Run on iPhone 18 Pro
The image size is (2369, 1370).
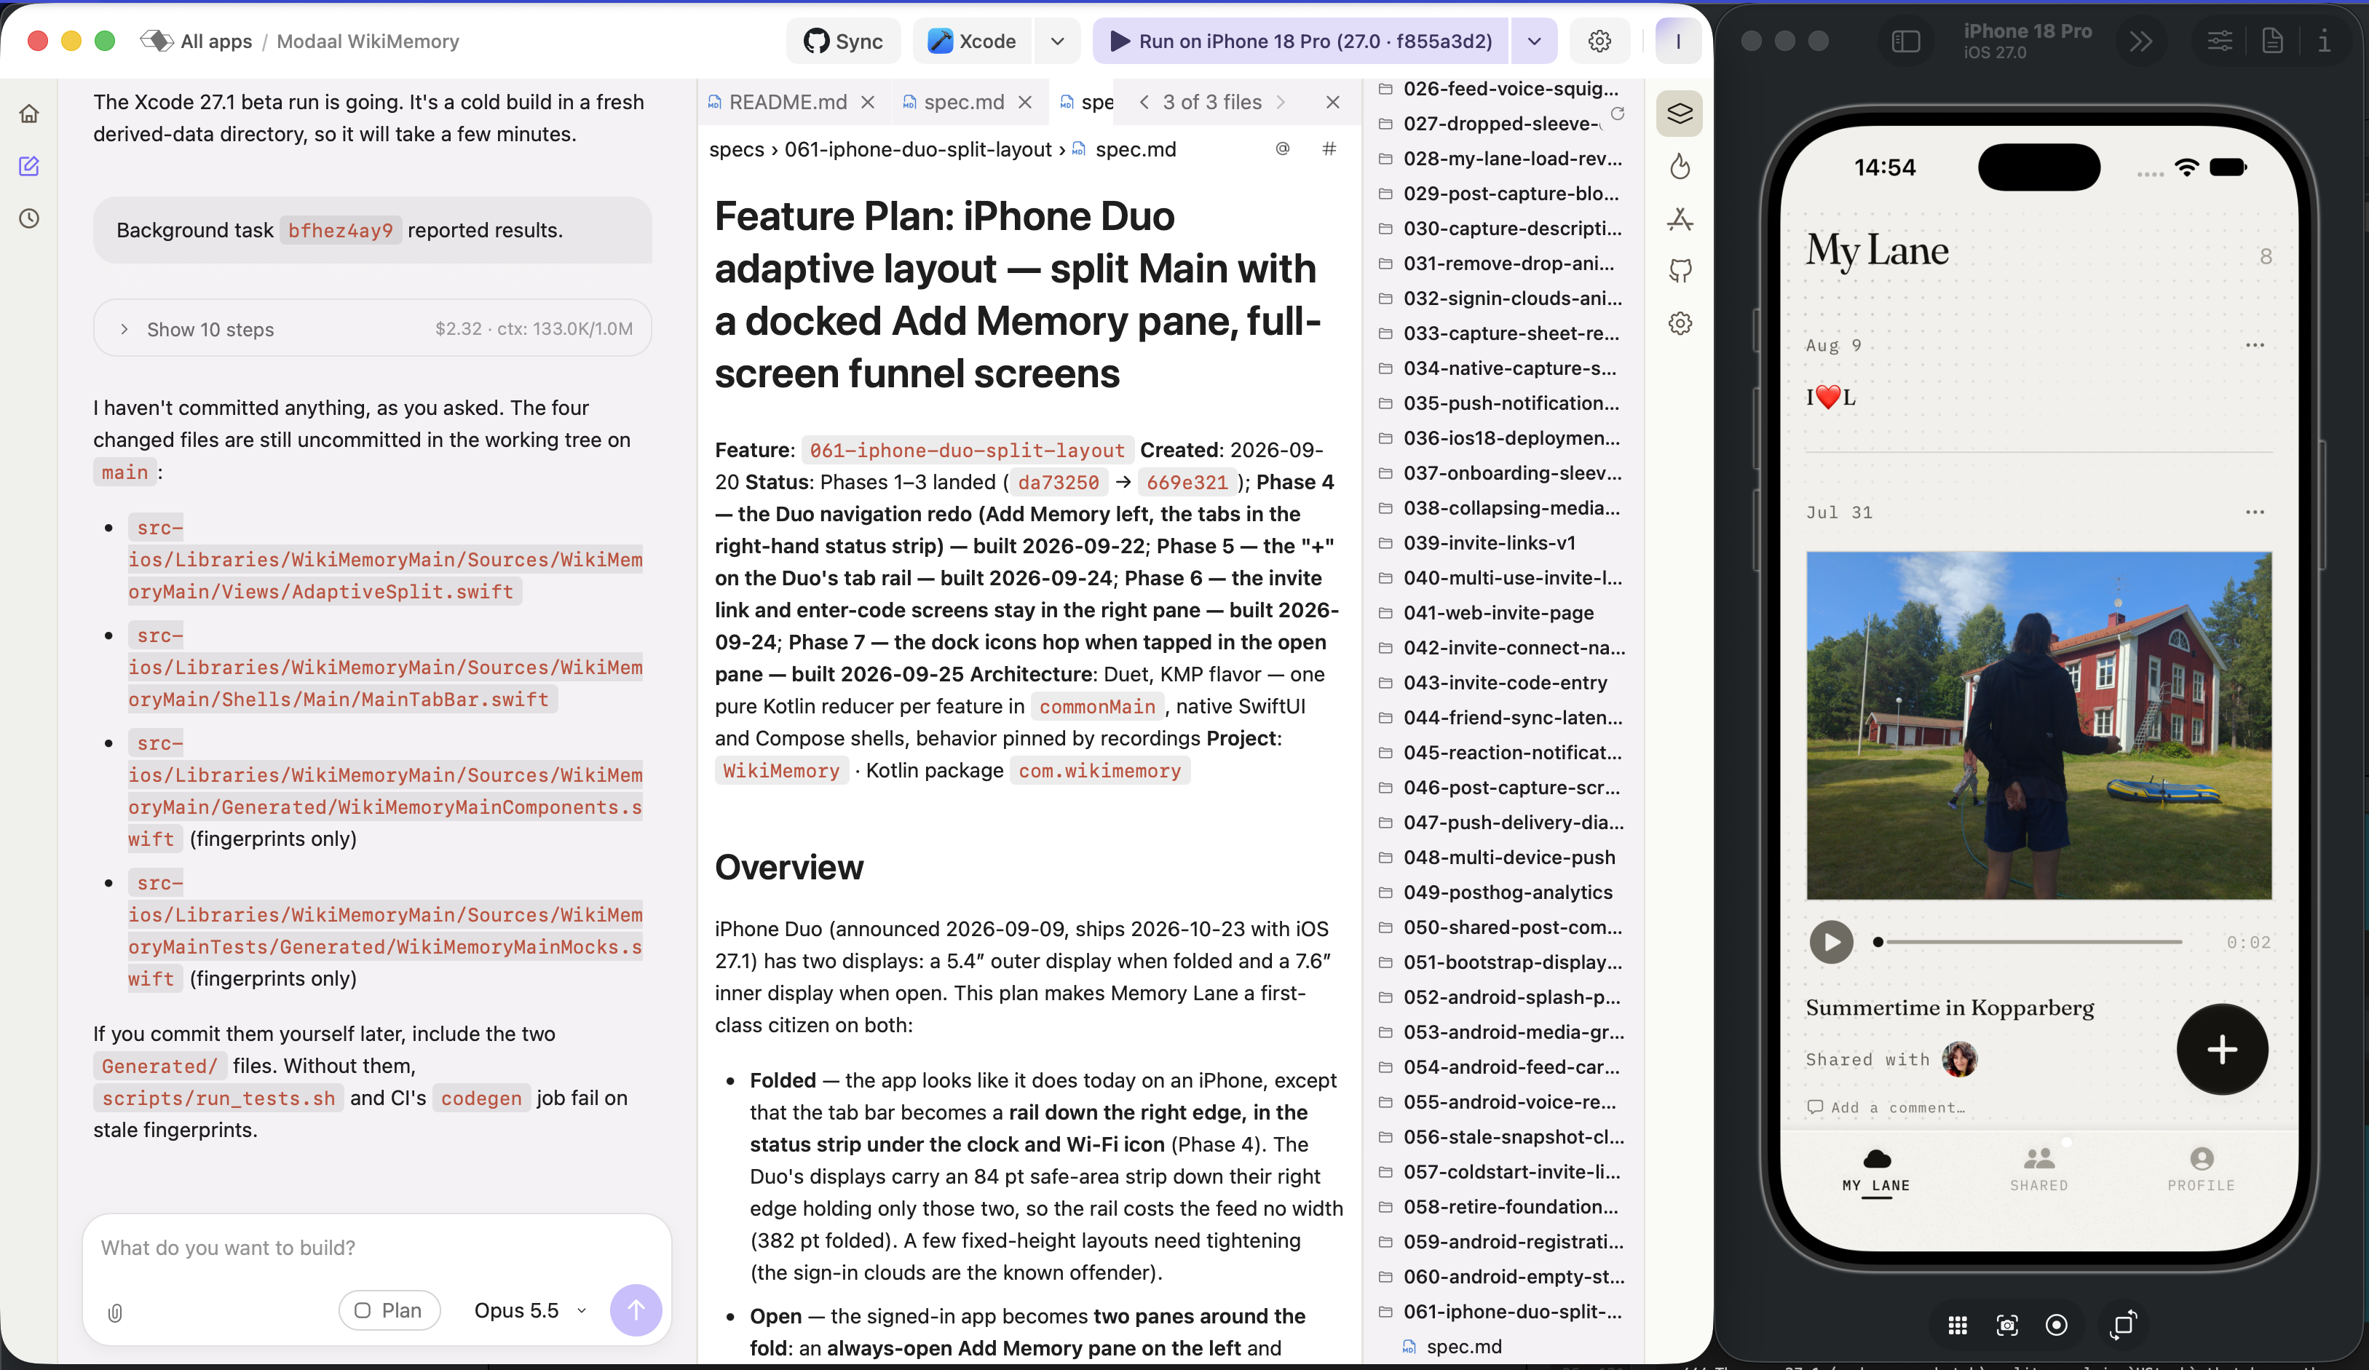1300,41
